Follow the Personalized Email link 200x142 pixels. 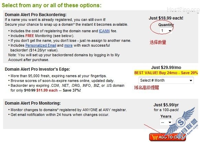coord(41,45)
